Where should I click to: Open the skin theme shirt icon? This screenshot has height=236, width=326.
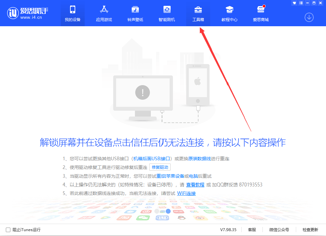point(295,3)
